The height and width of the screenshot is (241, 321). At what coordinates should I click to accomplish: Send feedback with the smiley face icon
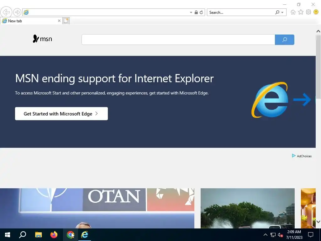click(x=316, y=12)
